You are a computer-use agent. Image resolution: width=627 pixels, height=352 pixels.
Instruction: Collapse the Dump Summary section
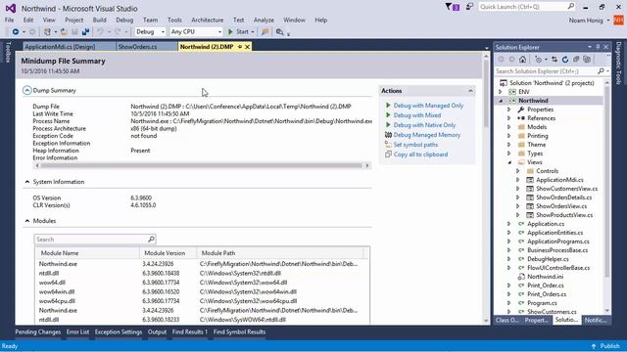(26, 90)
